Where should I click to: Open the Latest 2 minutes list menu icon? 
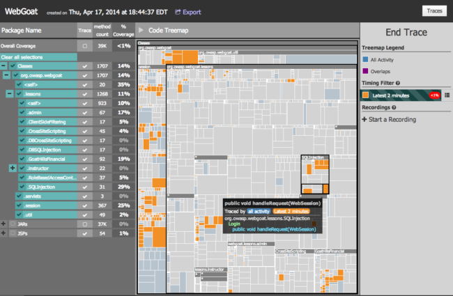coord(447,95)
